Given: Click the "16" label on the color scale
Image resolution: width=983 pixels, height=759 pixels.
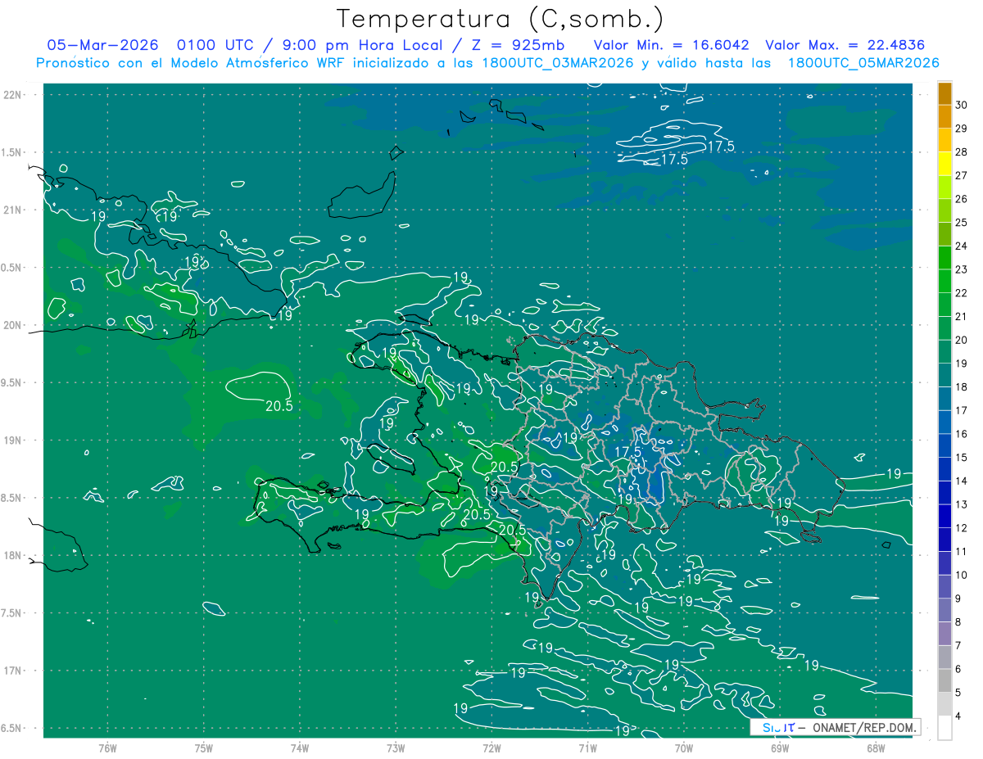Looking at the screenshot, I should click(x=962, y=434).
